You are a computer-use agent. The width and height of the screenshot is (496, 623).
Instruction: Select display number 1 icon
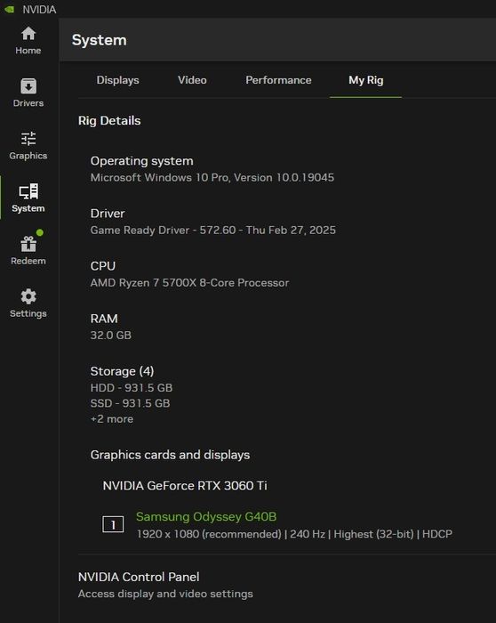[x=113, y=524]
